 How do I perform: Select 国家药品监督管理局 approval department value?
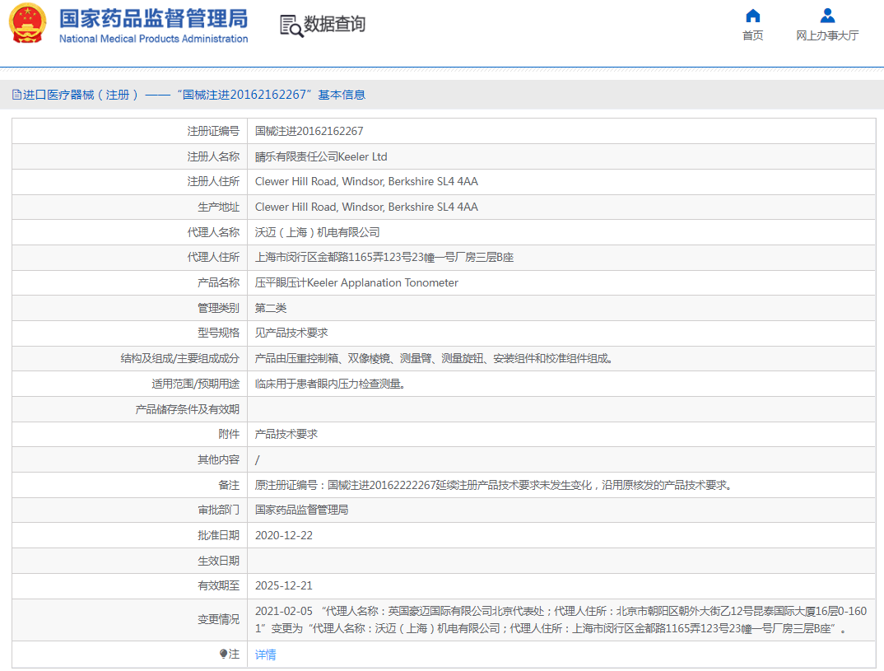coord(301,510)
